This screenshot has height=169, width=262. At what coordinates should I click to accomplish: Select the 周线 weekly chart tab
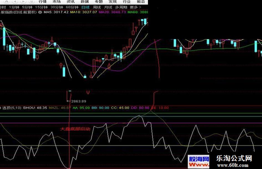click(x=97, y=7)
